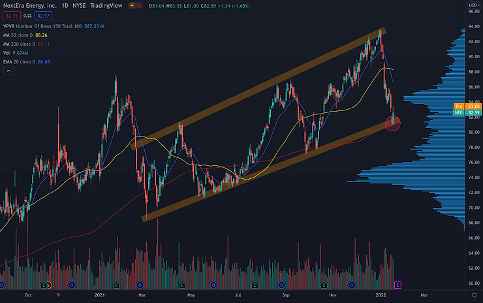This screenshot has height=303, width=483.
Task: Click the orange Pre 83.00 price label
Action: coord(467,106)
